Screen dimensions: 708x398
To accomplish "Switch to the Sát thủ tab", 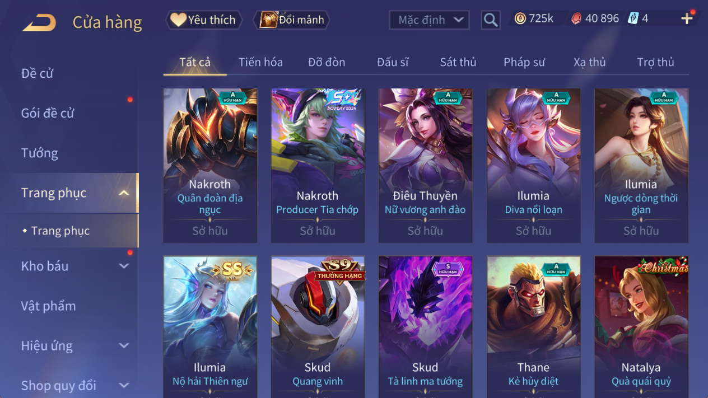I will coord(458,62).
